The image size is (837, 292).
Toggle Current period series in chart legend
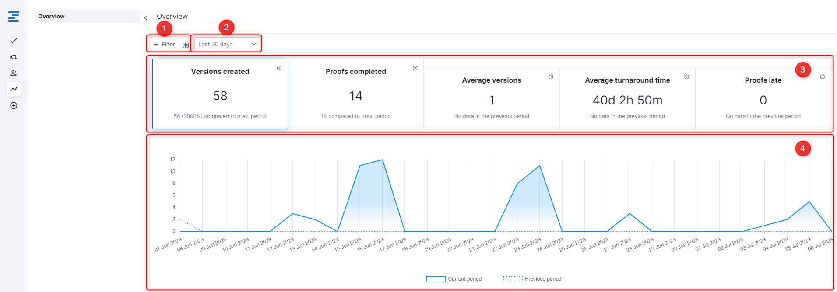[x=454, y=279]
